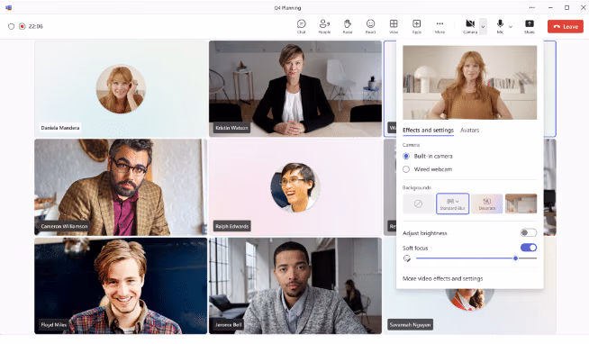Minimize the meeting window

(550, 7)
